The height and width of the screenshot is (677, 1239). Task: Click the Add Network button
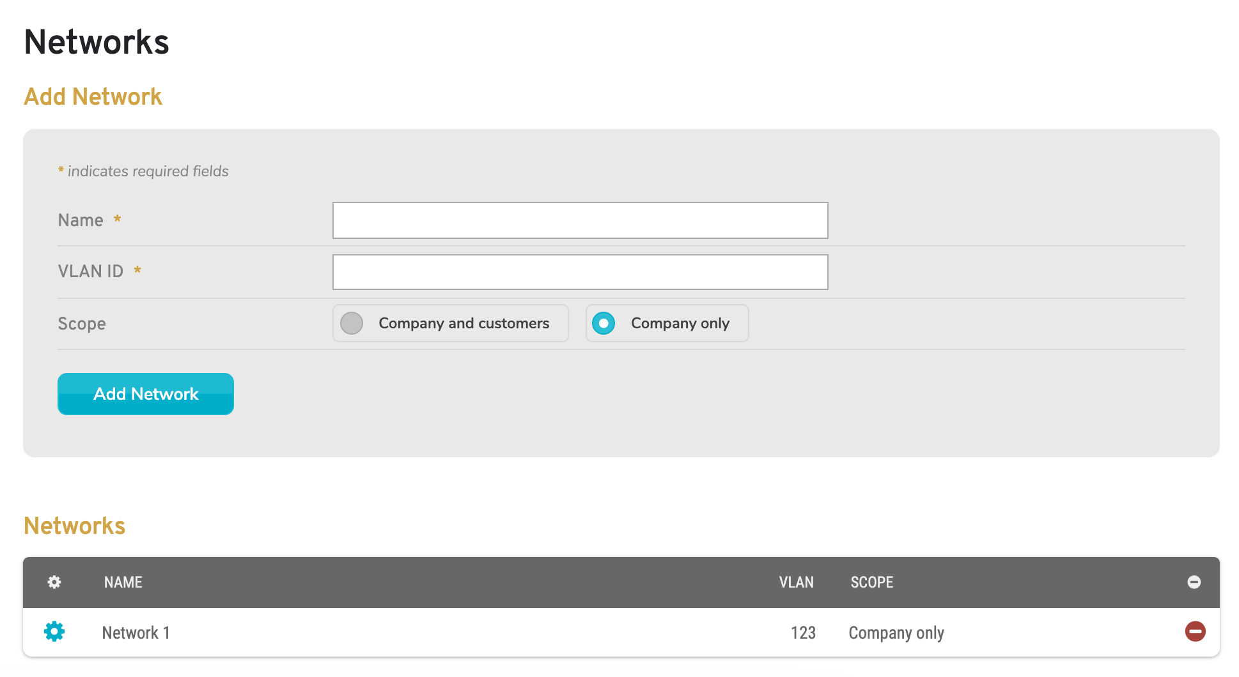146,394
